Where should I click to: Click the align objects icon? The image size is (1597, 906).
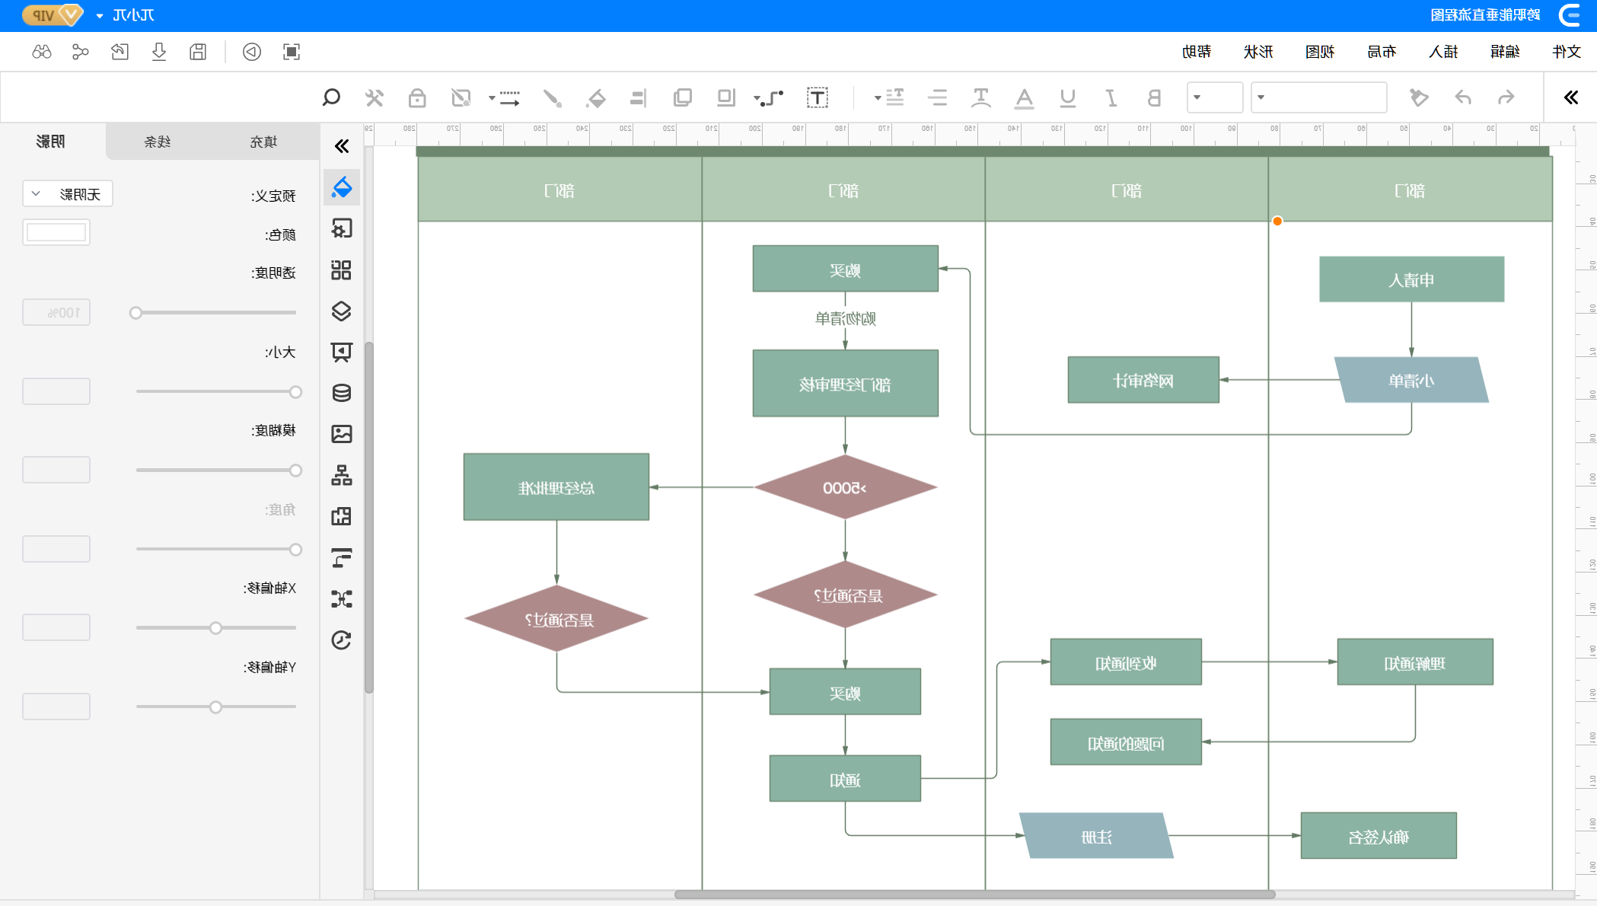tap(639, 97)
